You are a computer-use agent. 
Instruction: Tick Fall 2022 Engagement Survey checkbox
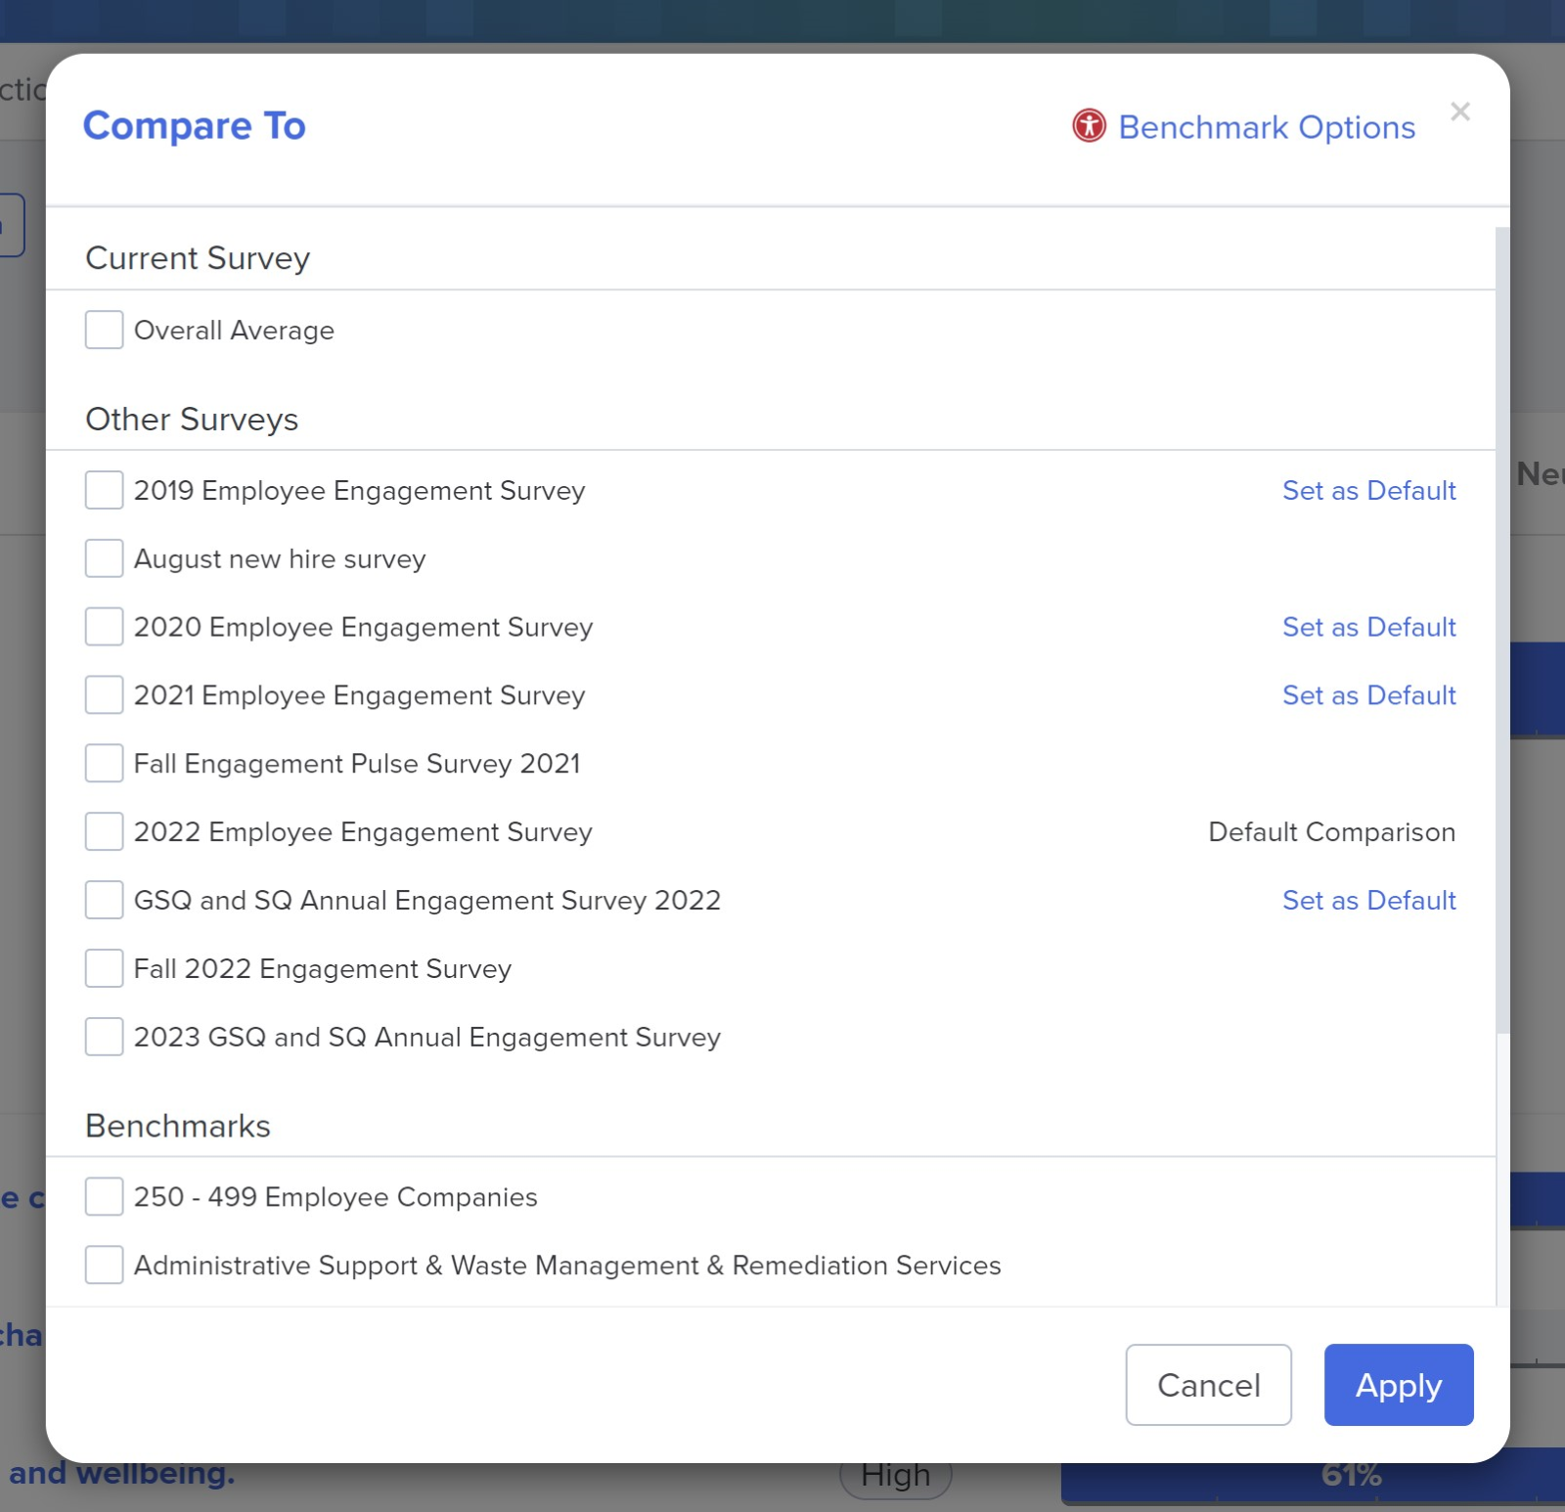click(104, 968)
